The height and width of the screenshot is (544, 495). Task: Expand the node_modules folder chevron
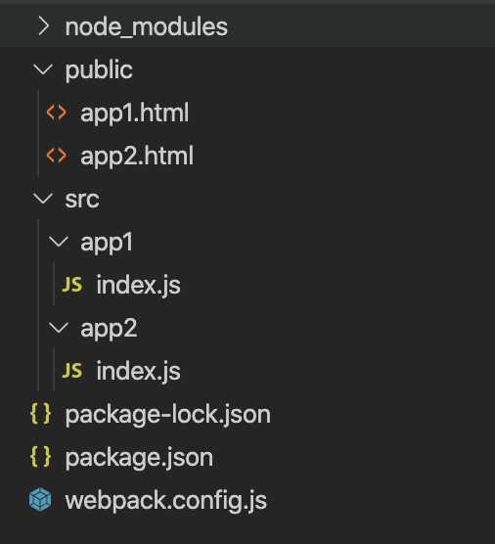click(44, 26)
